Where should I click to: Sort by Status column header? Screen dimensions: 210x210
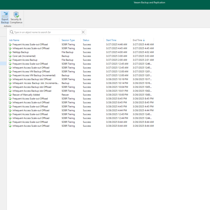(86, 40)
